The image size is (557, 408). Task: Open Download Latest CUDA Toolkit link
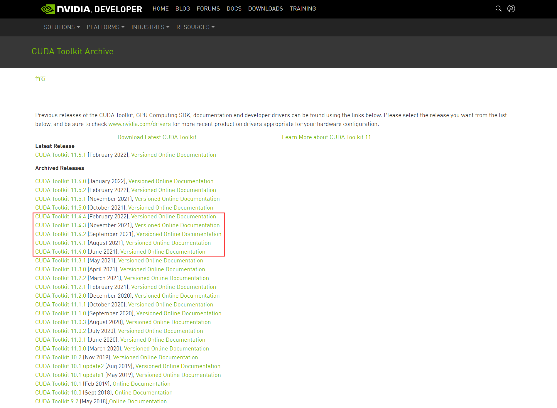[x=157, y=137]
